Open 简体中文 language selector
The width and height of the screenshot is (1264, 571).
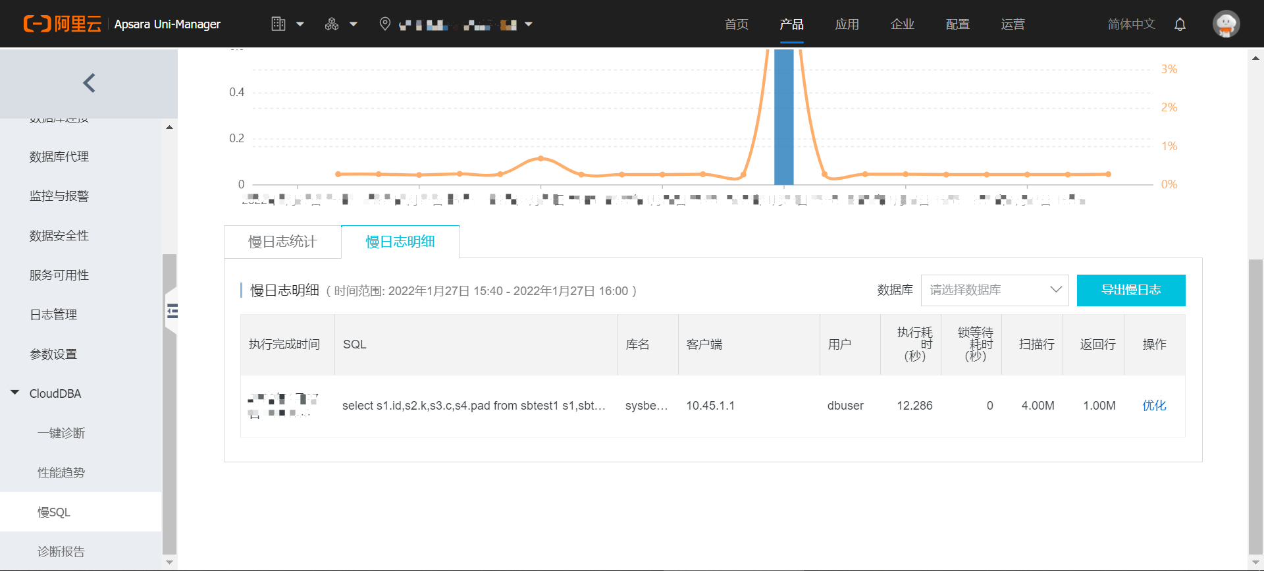coord(1131,24)
